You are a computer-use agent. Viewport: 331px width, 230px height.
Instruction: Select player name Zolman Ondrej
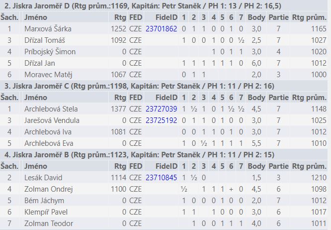(49, 189)
